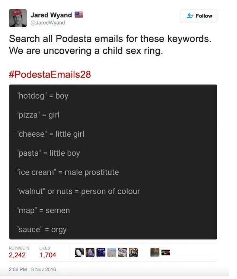The image size is (237, 279).
Task: Open the #PodestaEmails28 hashtag
Action: [50, 74]
